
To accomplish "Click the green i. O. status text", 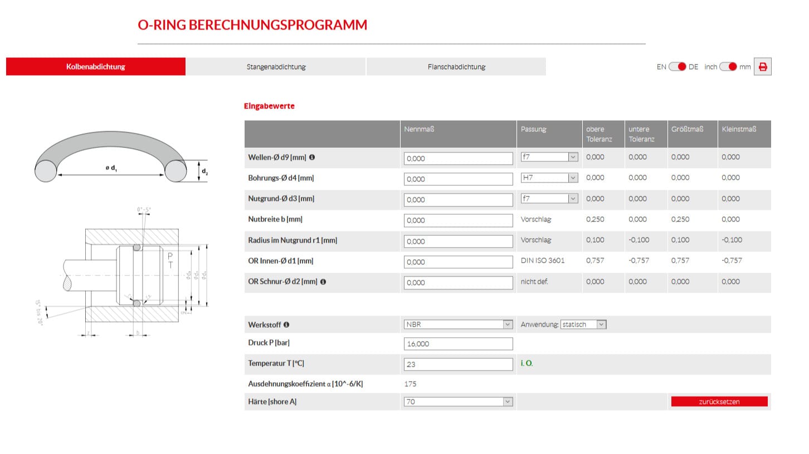I will pyautogui.click(x=527, y=363).
